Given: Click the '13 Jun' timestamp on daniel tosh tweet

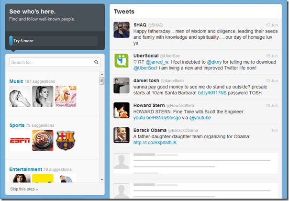Looking at the screenshot, I should pos(272,81).
